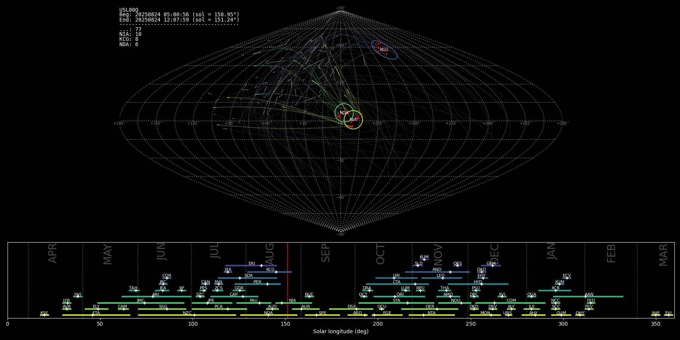Screen dimensions: 680x340
Task: Click the QUA shower label in timeline
Action: pyautogui.click(x=532, y=295)
